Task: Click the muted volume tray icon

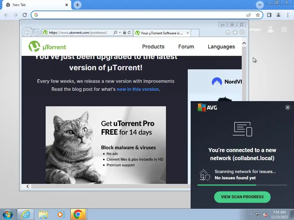Action: point(265,215)
